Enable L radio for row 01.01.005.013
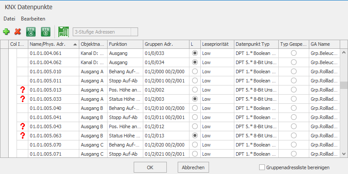The width and height of the screenshot is (348, 174). [x=195, y=90]
